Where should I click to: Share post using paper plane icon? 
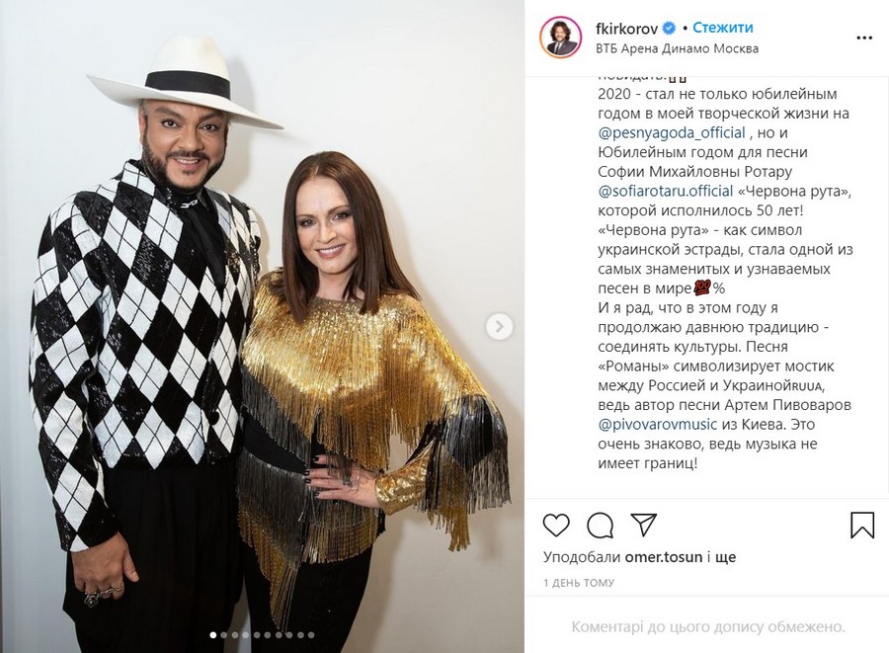coord(643,525)
